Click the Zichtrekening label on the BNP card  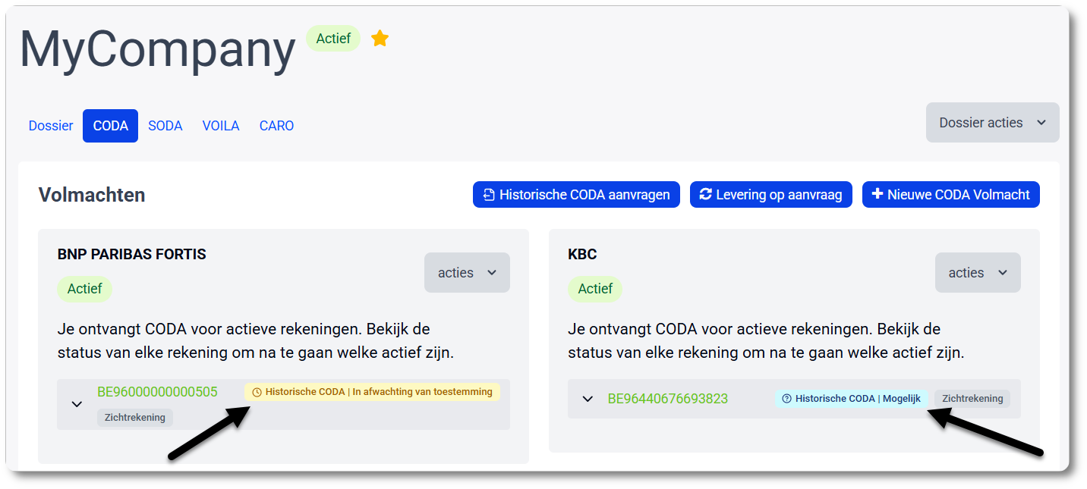(x=134, y=418)
